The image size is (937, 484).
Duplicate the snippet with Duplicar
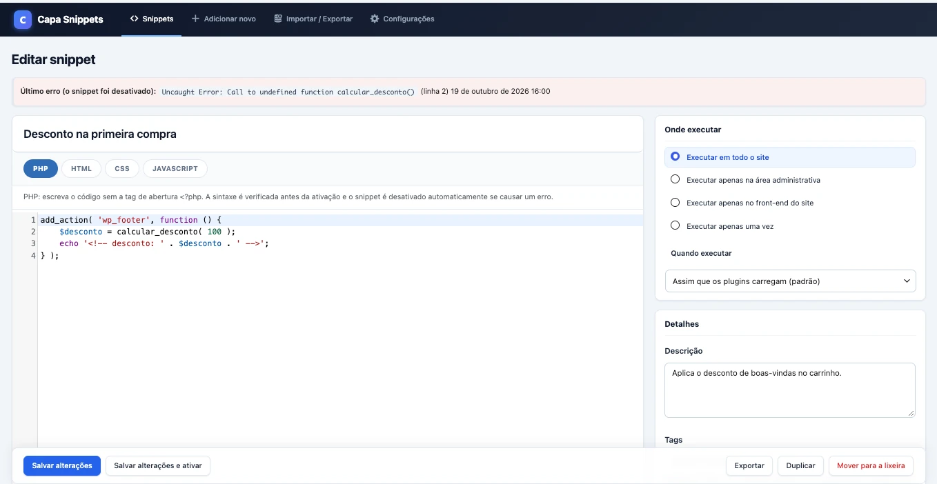click(801, 466)
